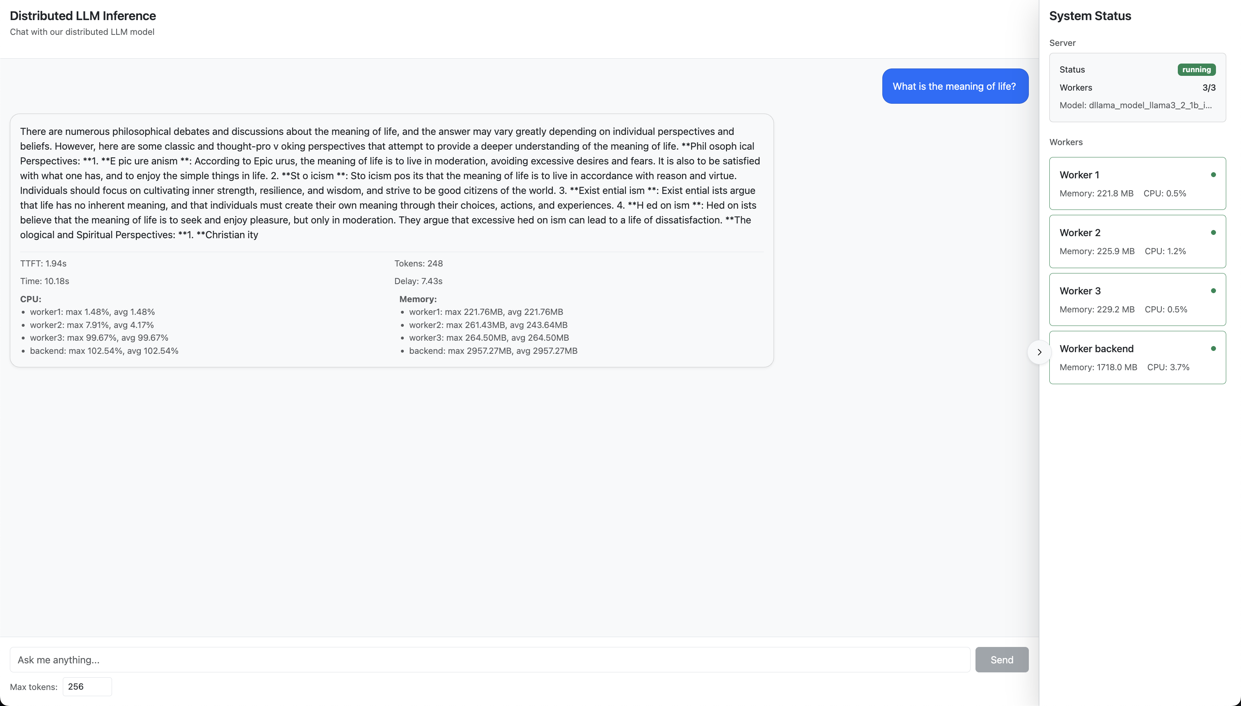Click Worker 1 green status dot

tap(1214, 175)
